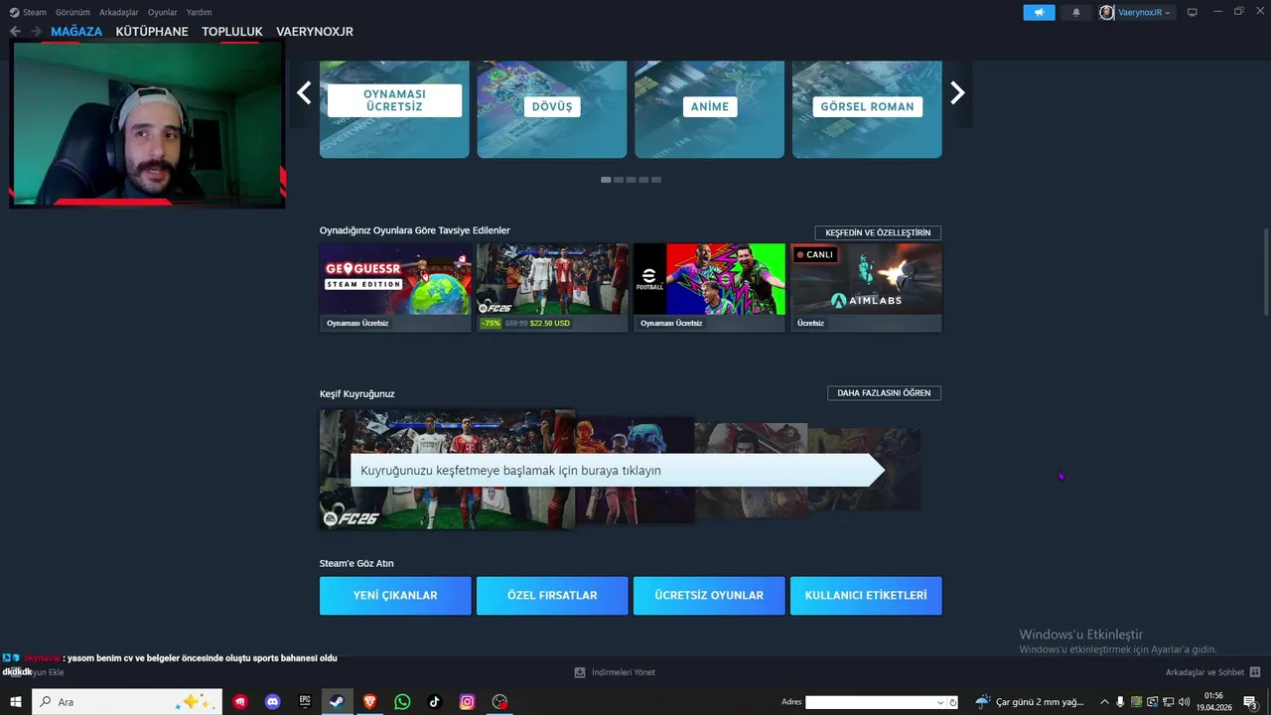Open the eFootball recommended game
Screen dimensions: 1271x715
(x=709, y=287)
